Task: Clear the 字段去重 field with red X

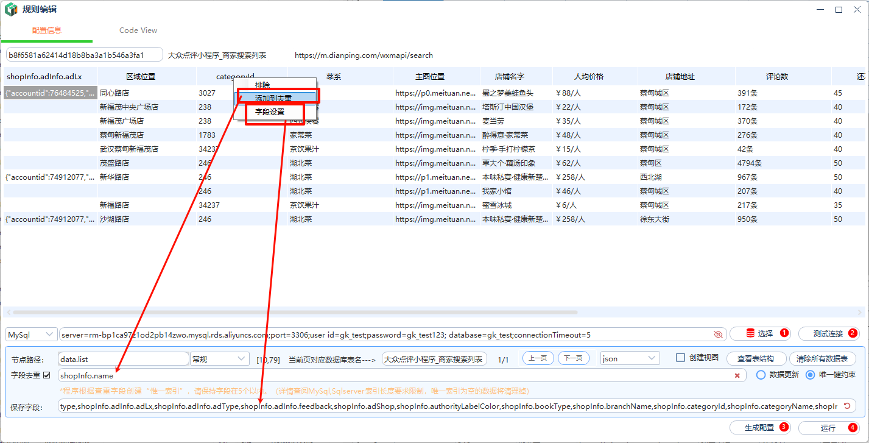Action: (x=737, y=376)
